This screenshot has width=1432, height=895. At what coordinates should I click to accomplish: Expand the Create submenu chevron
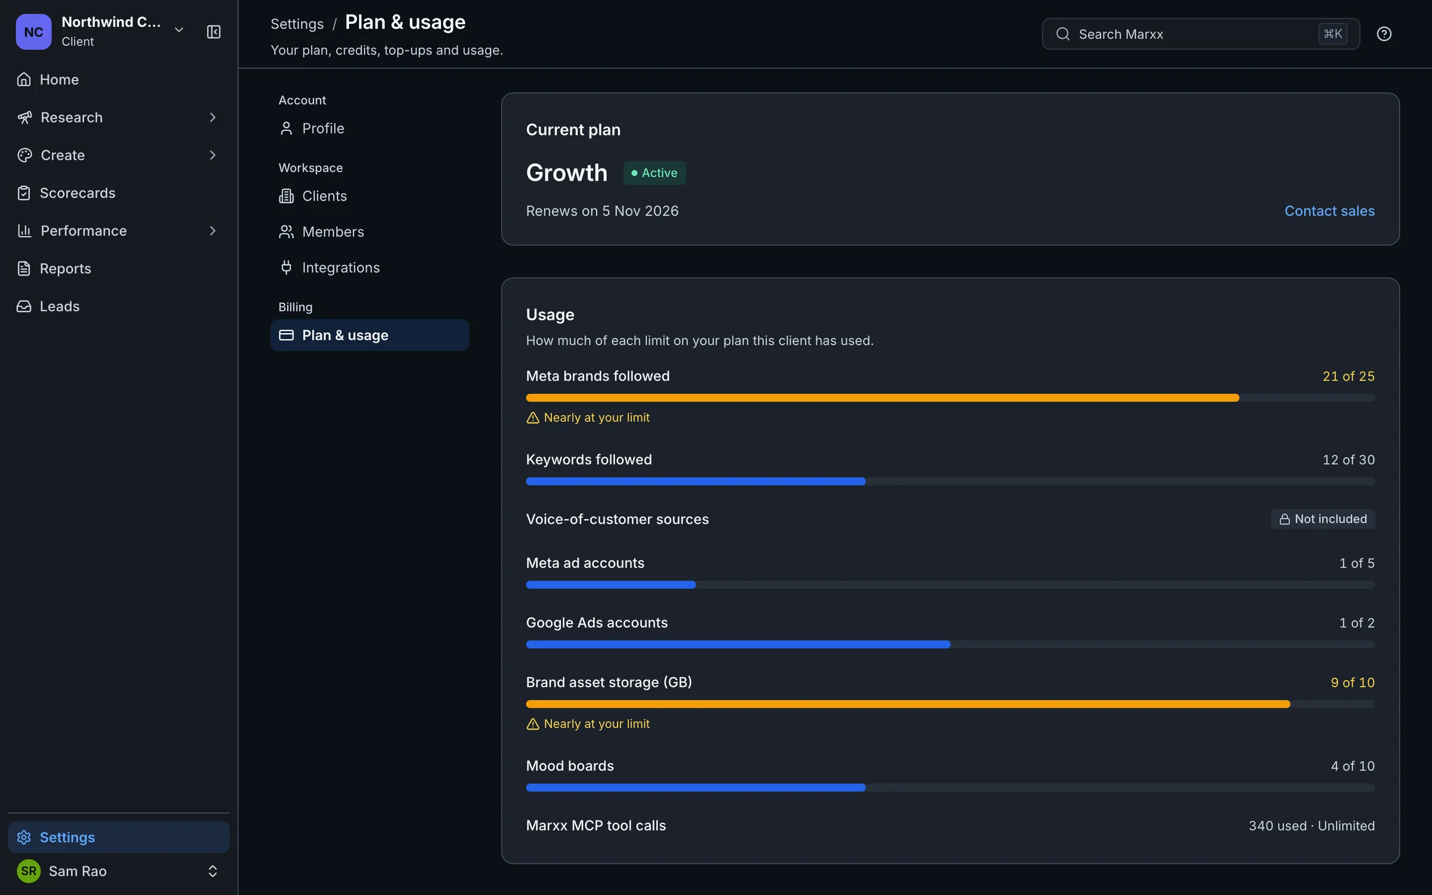[x=212, y=155]
